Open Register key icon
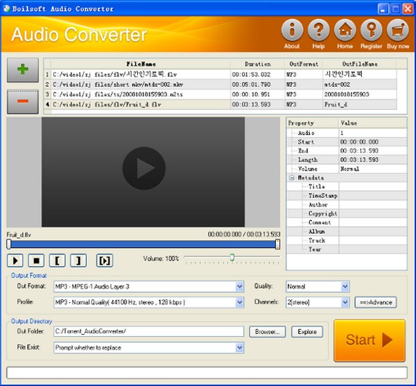 pos(371,31)
